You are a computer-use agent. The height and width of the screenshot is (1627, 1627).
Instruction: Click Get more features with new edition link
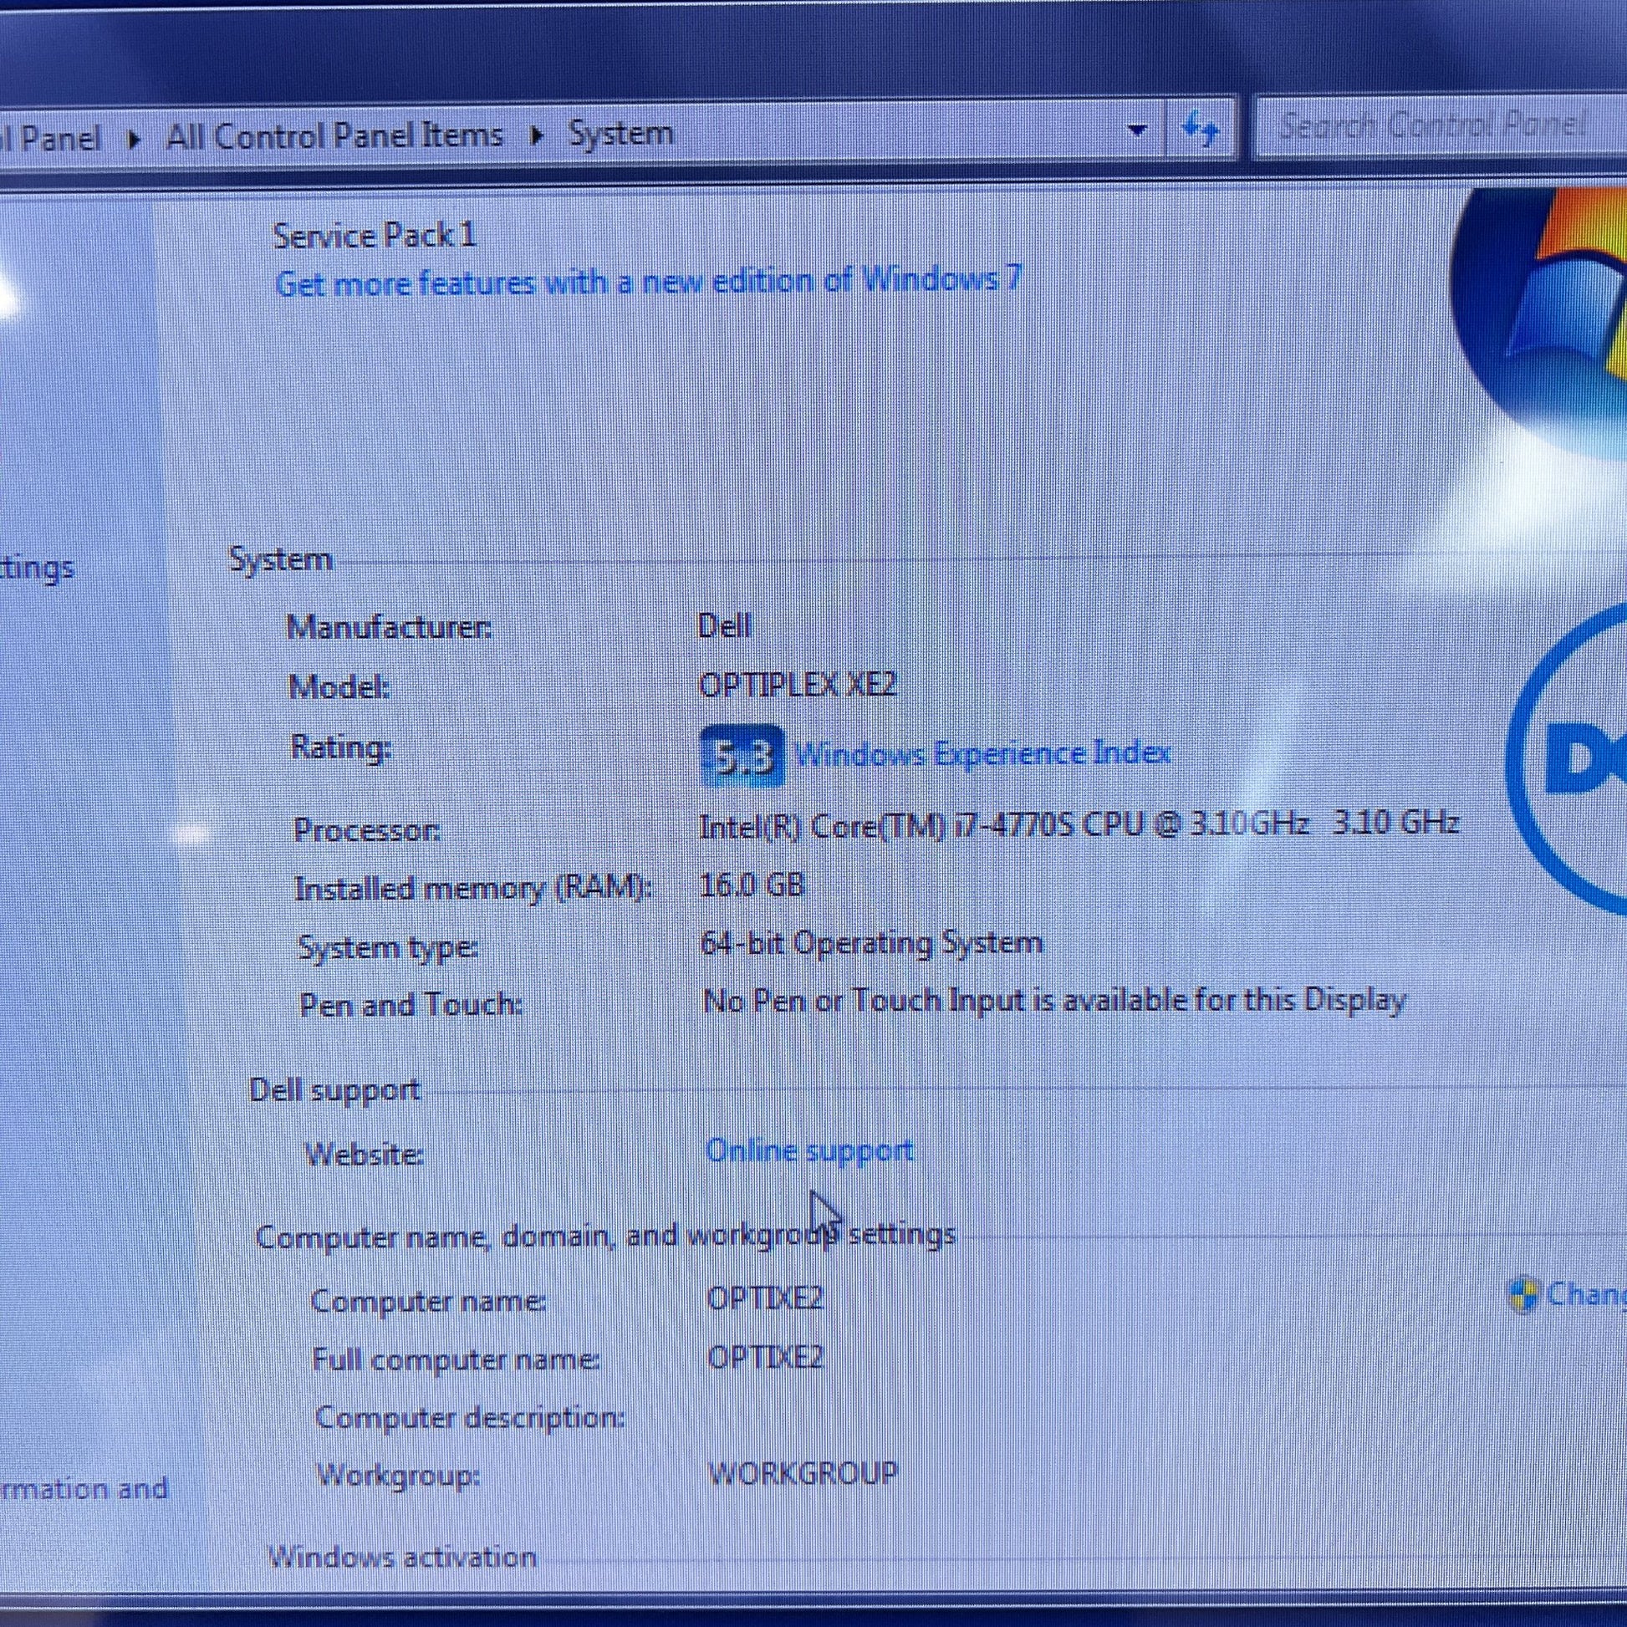pyautogui.click(x=647, y=282)
